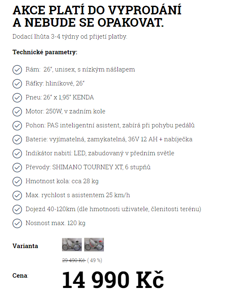Click the checkmark icon beside Hmotnost kola

pos(17,182)
